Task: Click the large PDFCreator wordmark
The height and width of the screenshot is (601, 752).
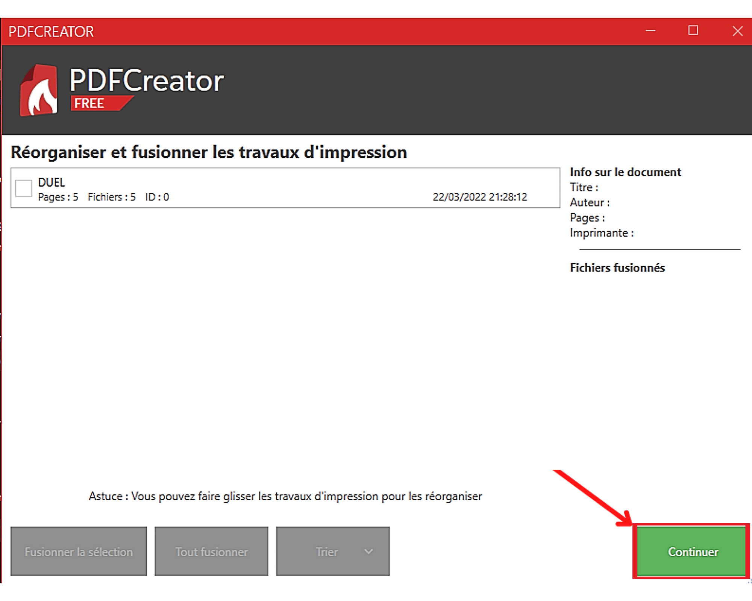Action: coord(147,80)
